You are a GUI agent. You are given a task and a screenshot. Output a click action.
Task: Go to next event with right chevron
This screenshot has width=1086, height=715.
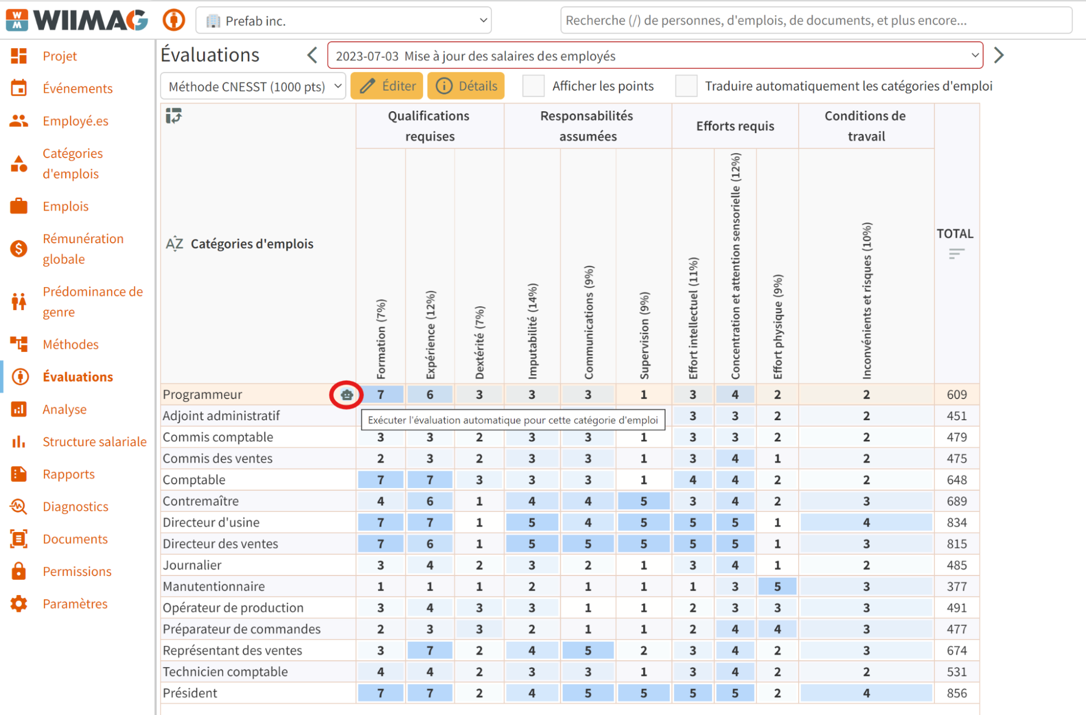tap(999, 55)
